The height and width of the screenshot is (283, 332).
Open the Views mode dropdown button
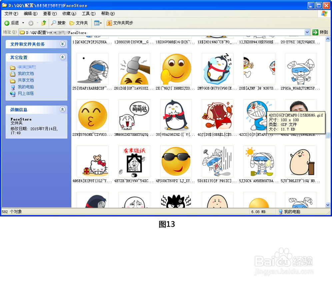[x=98, y=23]
